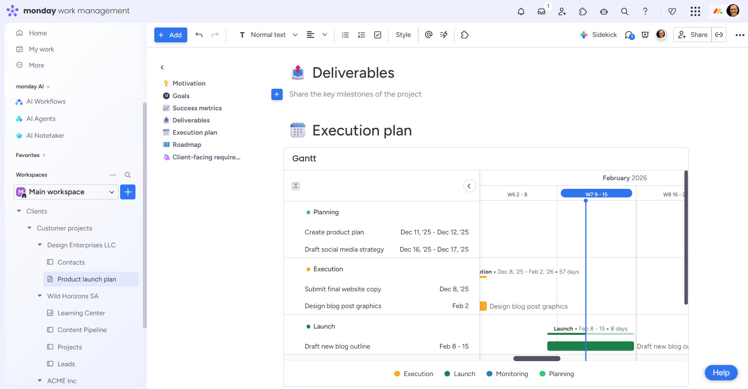The image size is (748, 389).
Task: Collapse the Customer projects folder
Action: click(x=29, y=228)
